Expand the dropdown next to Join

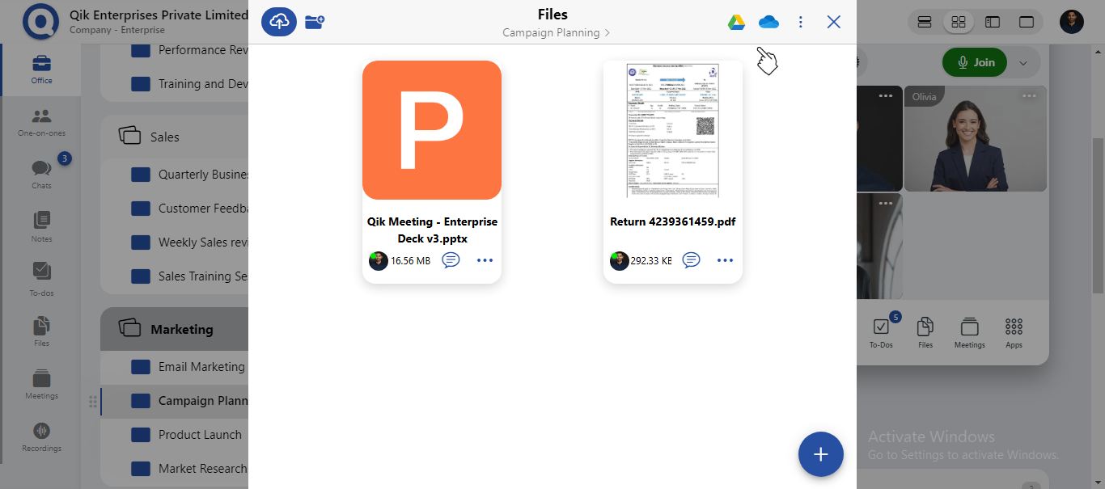pos(1023,63)
